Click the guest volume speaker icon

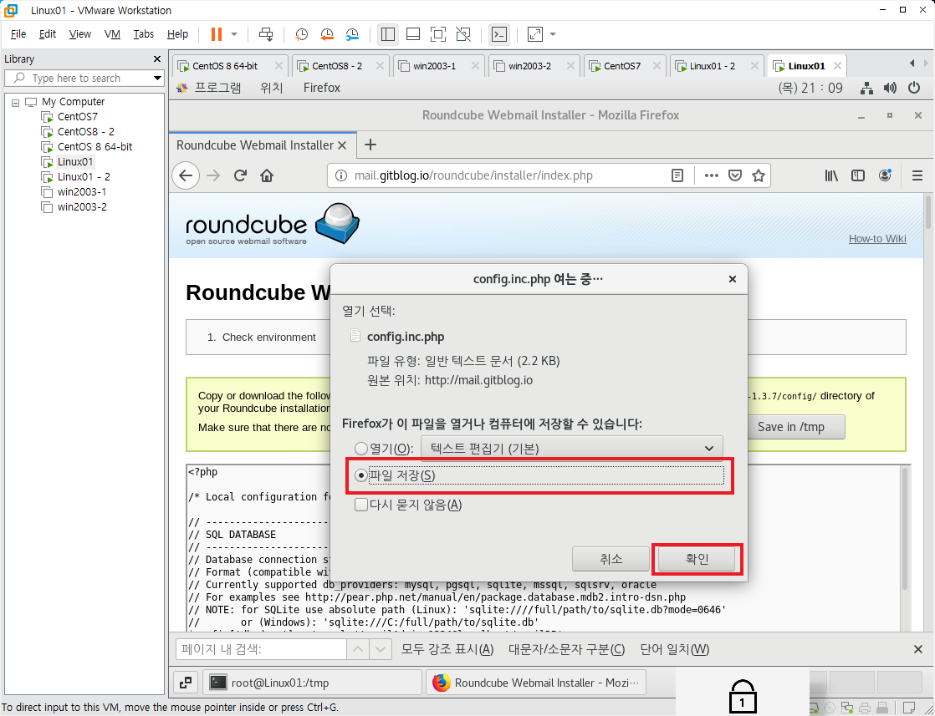(x=890, y=89)
